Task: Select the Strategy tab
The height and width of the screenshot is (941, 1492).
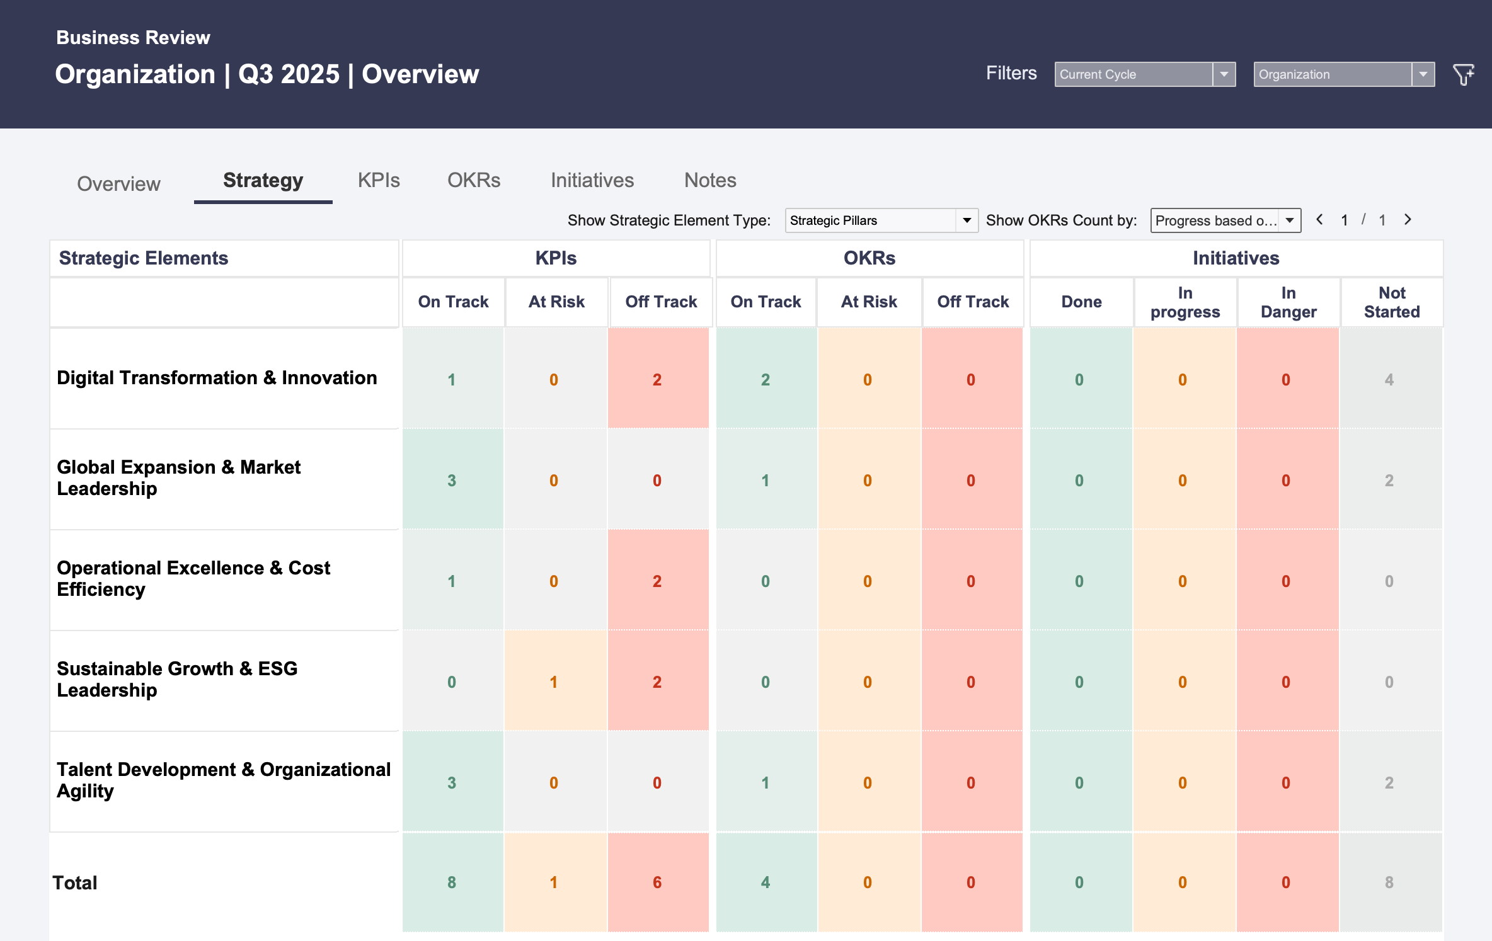Action: pyautogui.click(x=263, y=181)
